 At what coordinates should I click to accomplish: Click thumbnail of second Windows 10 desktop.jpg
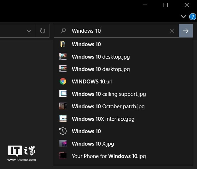63,69
